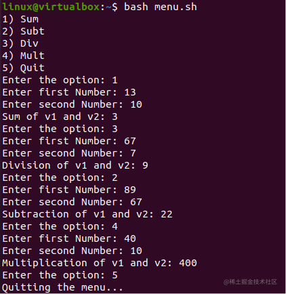Click the 'Enter first Number: 89' line
Viewport: 286px width, 294px height.
(69, 190)
